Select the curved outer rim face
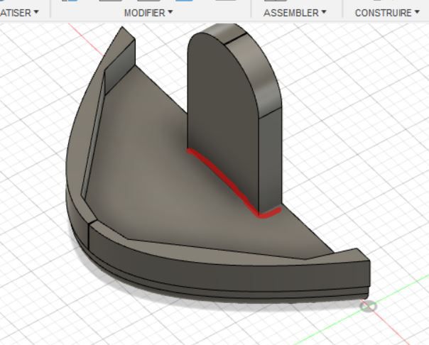The image size is (429, 345). tap(219, 276)
